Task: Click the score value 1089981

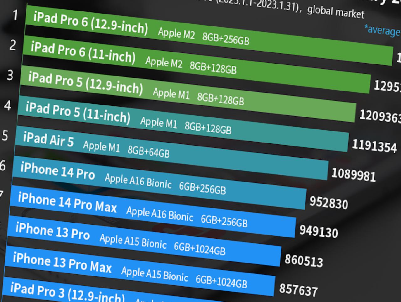Action: point(353,175)
